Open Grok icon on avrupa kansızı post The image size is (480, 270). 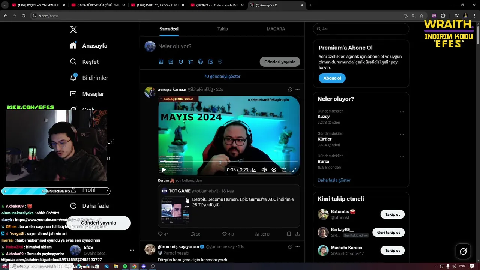click(x=290, y=89)
